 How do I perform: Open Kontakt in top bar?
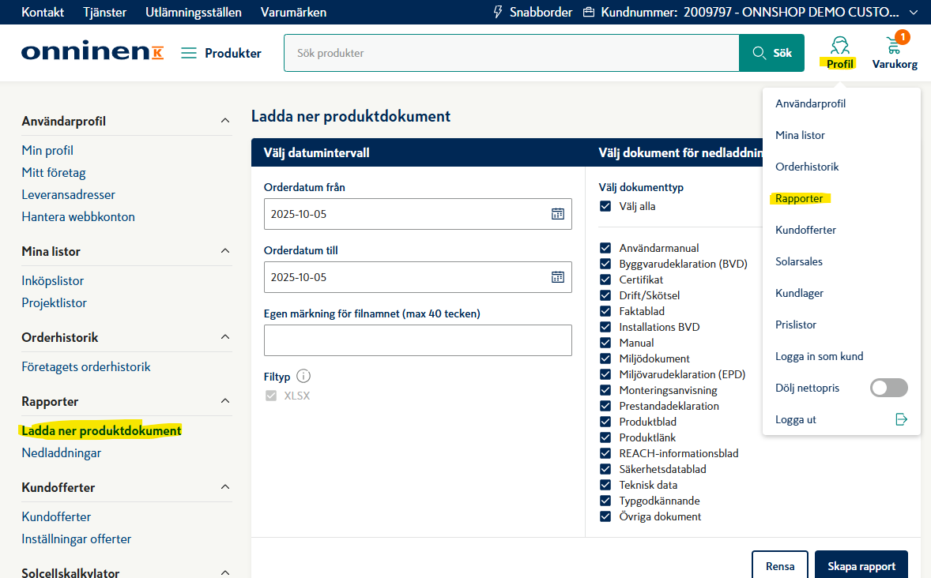pyautogui.click(x=43, y=12)
